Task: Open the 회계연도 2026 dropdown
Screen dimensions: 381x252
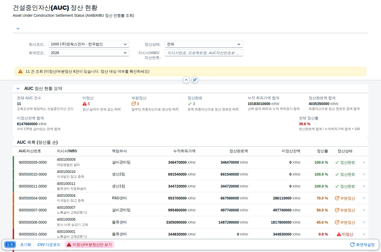Action: (x=89, y=53)
